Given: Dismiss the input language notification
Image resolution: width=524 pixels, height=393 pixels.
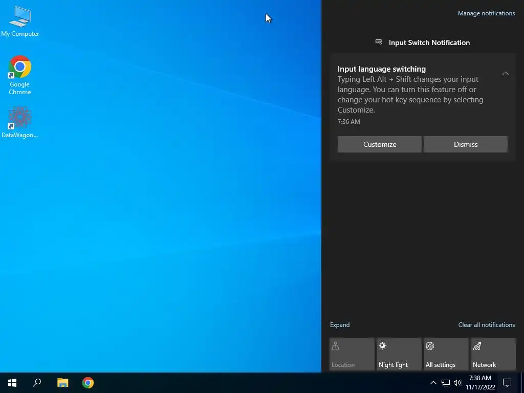Looking at the screenshot, I should (x=466, y=144).
